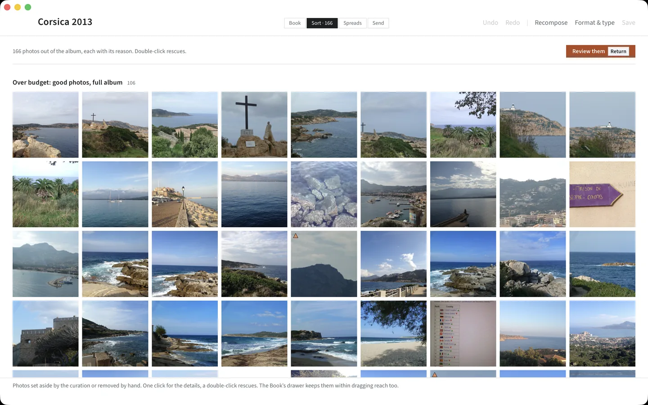Viewport: 648px width, 405px height.
Task: Click the "Over budget: good photos, full album" heading
Action: [x=67, y=82]
